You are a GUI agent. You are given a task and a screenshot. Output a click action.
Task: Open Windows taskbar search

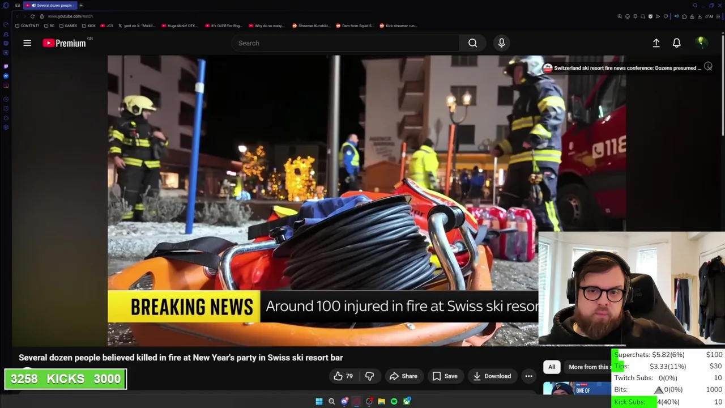click(x=332, y=401)
